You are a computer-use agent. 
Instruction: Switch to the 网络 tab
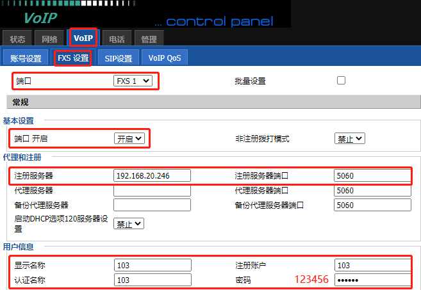click(49, 38)
